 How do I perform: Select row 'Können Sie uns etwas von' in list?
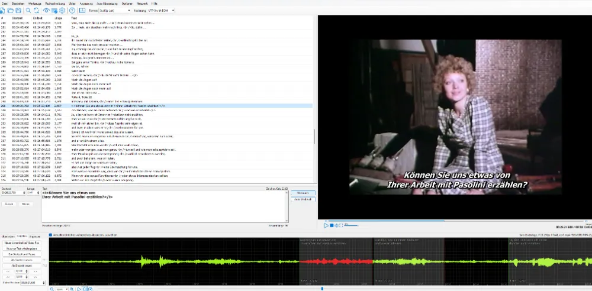156,106
